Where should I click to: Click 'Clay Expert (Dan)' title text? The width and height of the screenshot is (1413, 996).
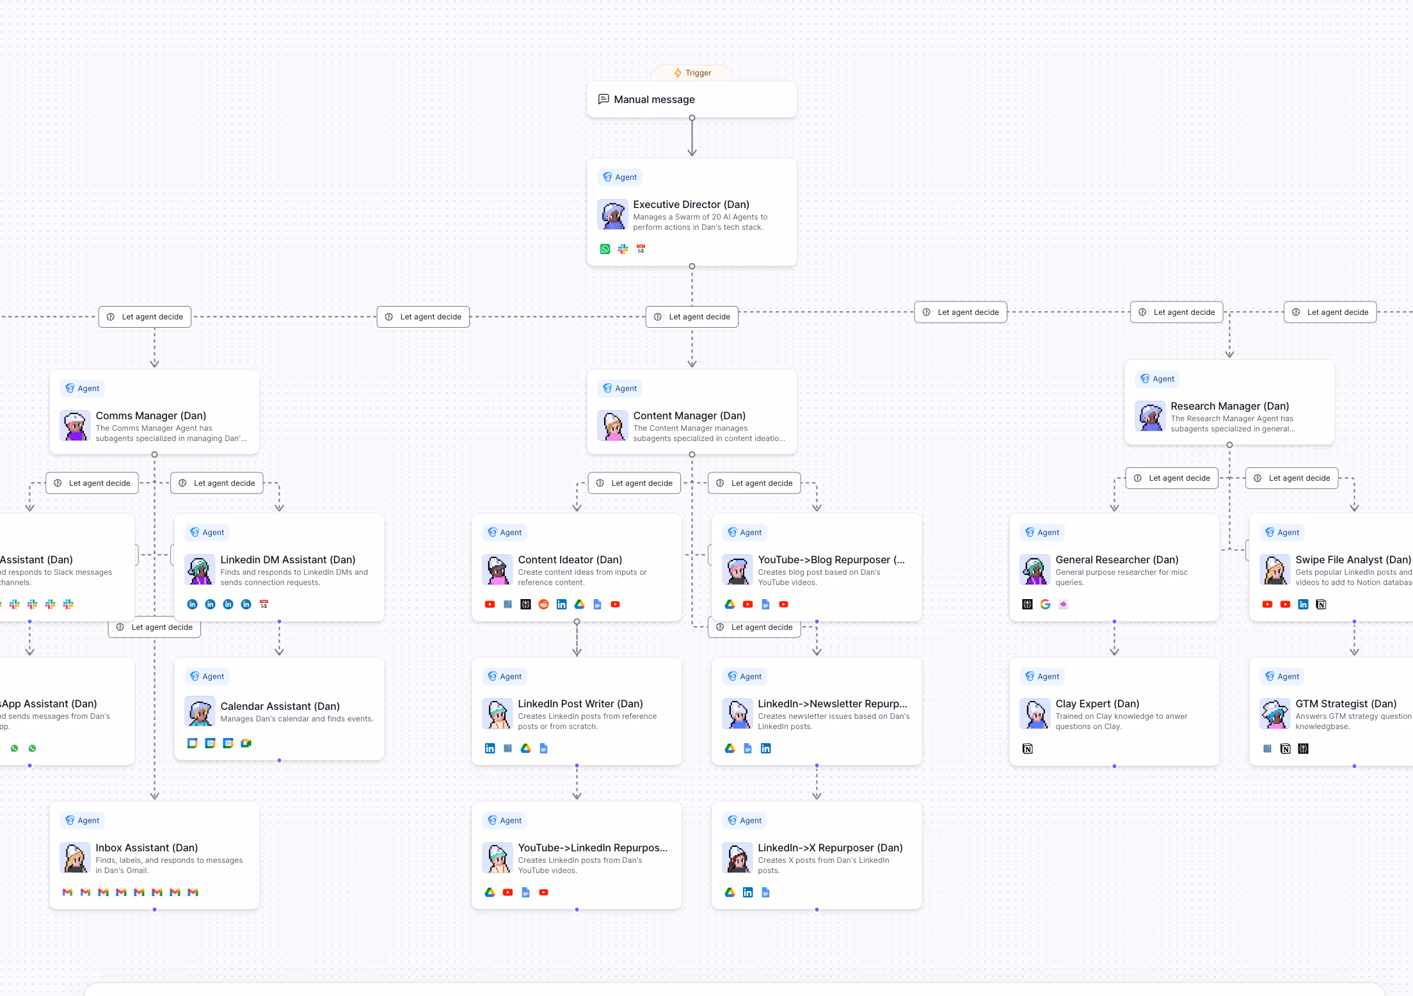(x=1098, y=703)
